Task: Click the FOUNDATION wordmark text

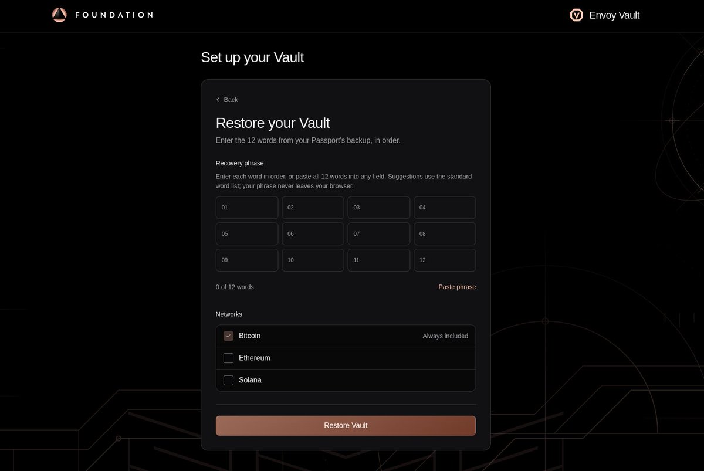Action: (114, 15)
